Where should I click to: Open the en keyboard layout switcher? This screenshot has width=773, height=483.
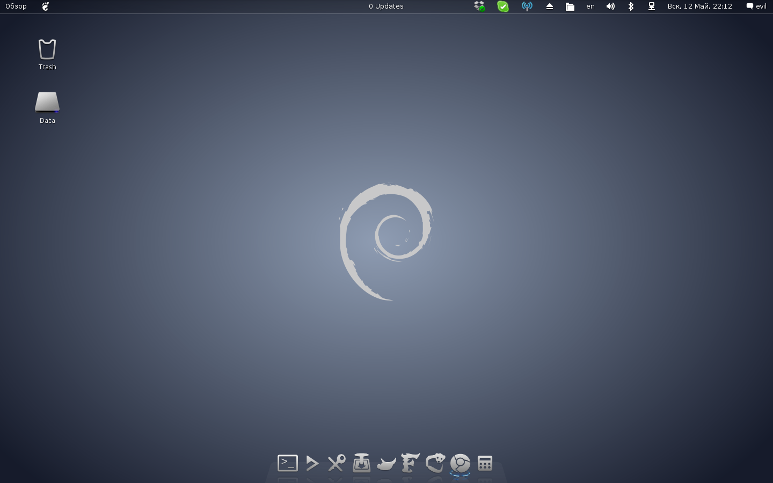point(590,6)
